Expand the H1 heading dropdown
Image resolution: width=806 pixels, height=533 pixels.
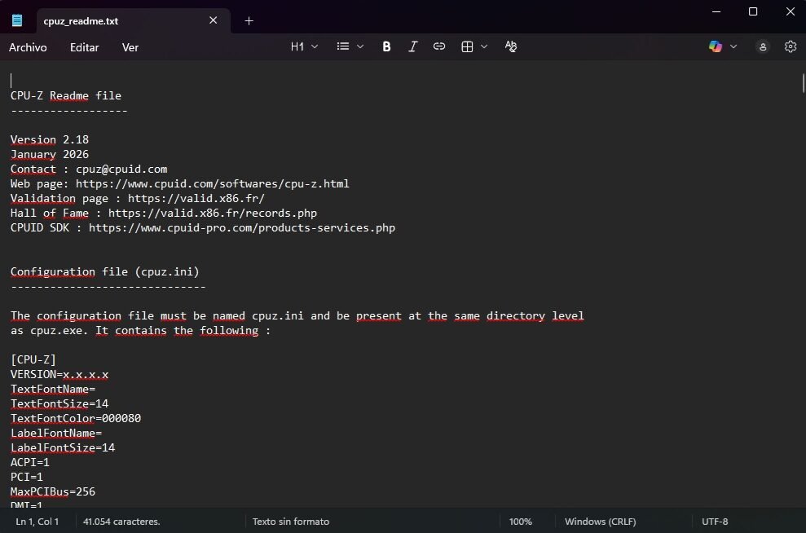click(x=305, y=47)
